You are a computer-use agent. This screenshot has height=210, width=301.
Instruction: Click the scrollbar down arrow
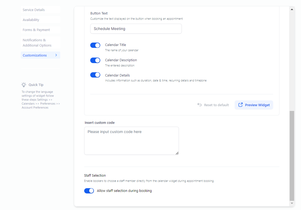(x=292, y=203)
